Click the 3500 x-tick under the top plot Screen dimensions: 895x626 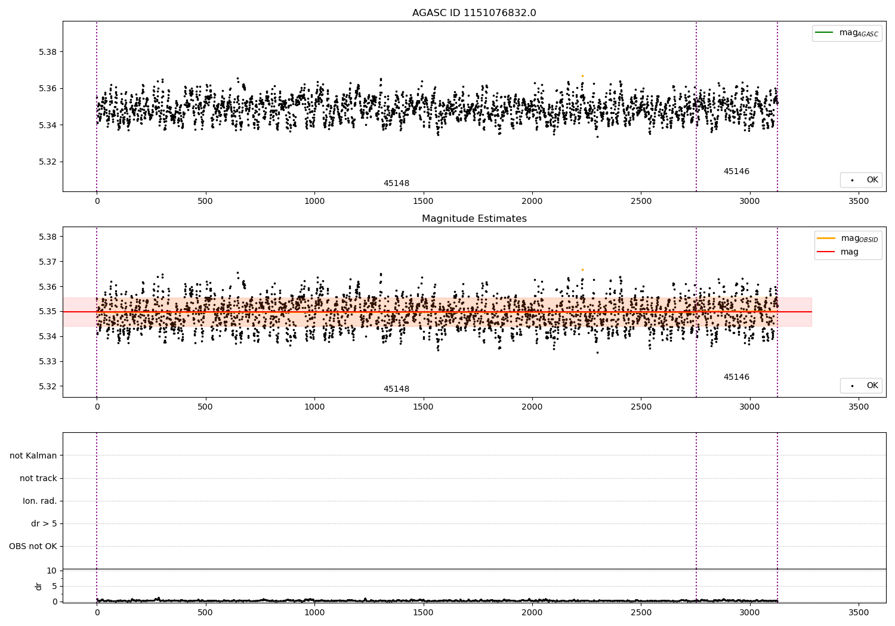[859, 202]
